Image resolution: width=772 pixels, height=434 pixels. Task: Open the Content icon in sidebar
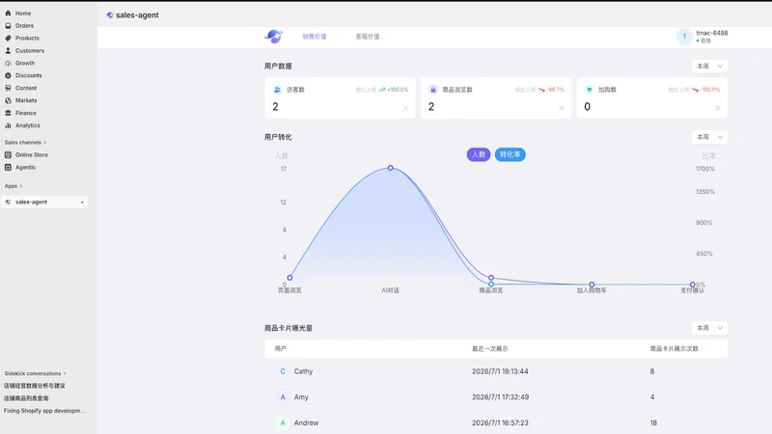point(8,88)
